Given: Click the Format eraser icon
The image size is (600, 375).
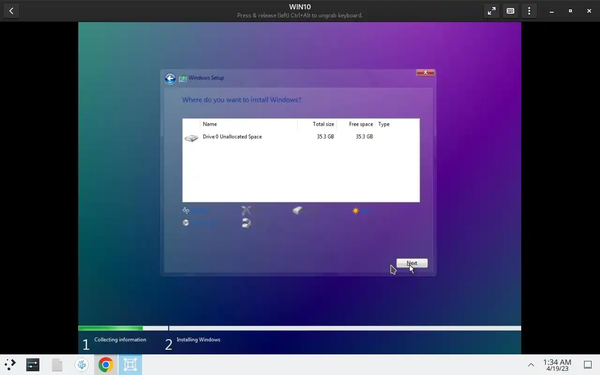Looking at the screenshot, I should pos(298,210).
